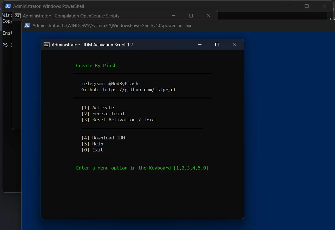
Task: Minimize the Compilation OpenSource Scripts window
Action: (174, 16)
